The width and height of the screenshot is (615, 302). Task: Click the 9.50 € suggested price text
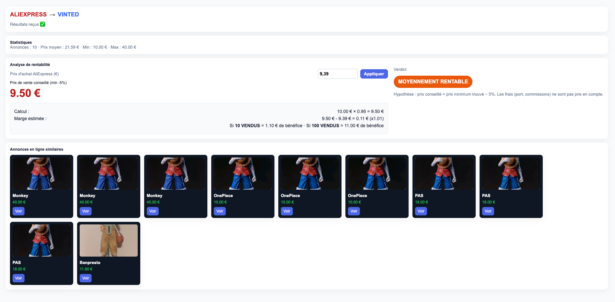click(x=25, y=93)
